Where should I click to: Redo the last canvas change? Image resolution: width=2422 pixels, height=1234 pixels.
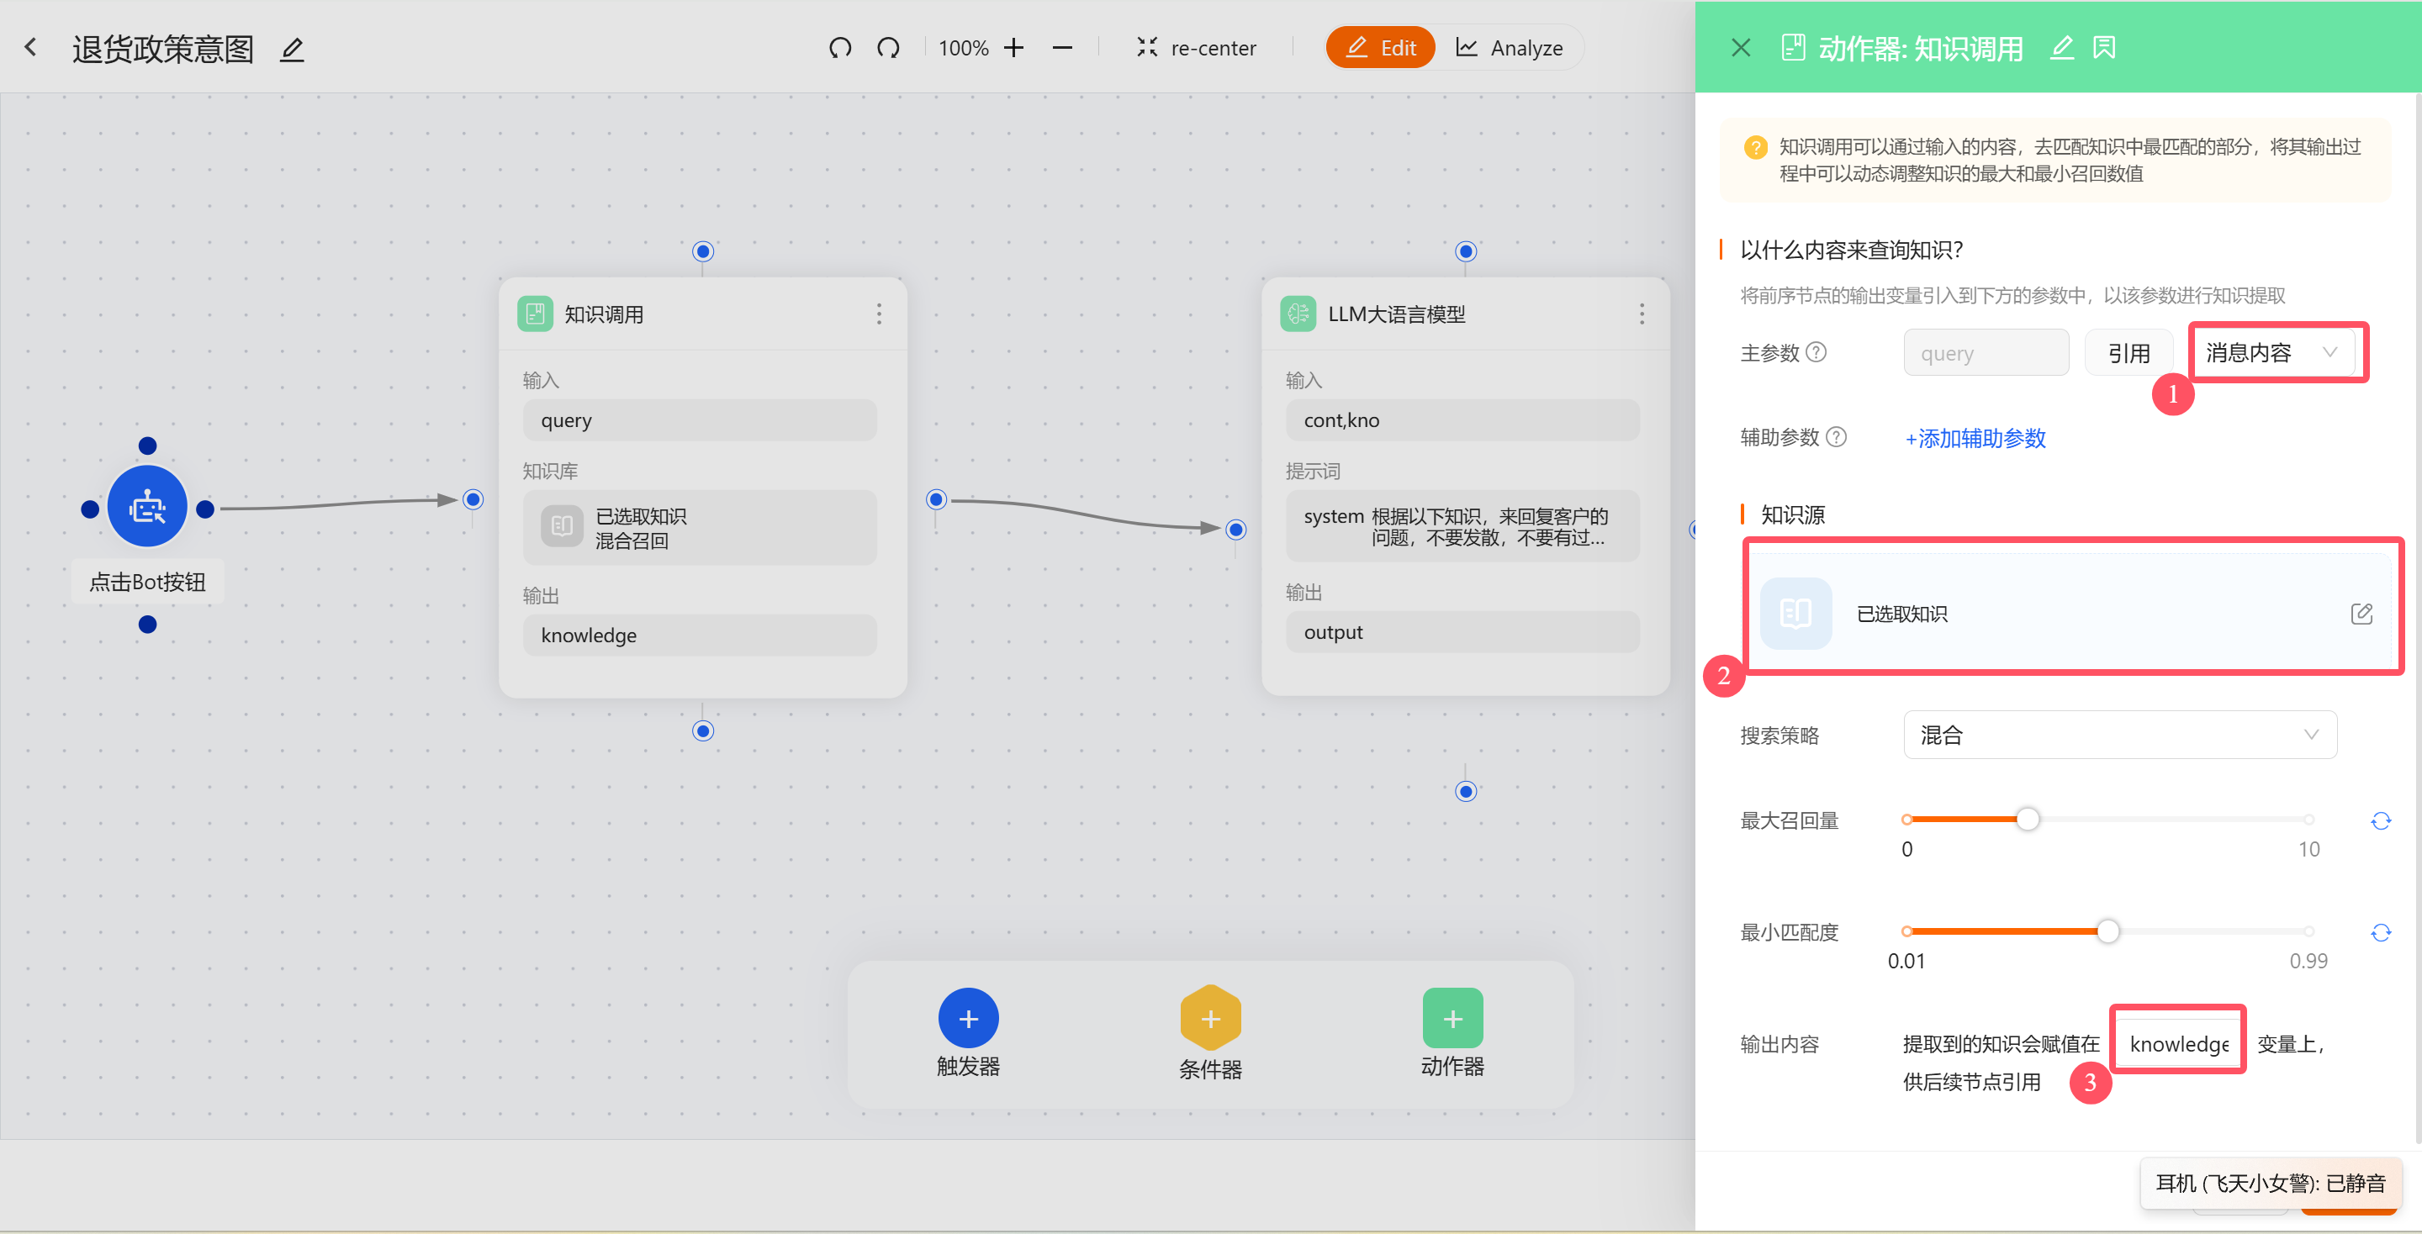click(887, 47)
